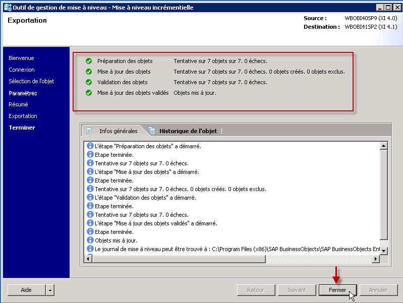Click the horizontal scrollbar right arrow

pyautogui.click(x=375, y=259)
